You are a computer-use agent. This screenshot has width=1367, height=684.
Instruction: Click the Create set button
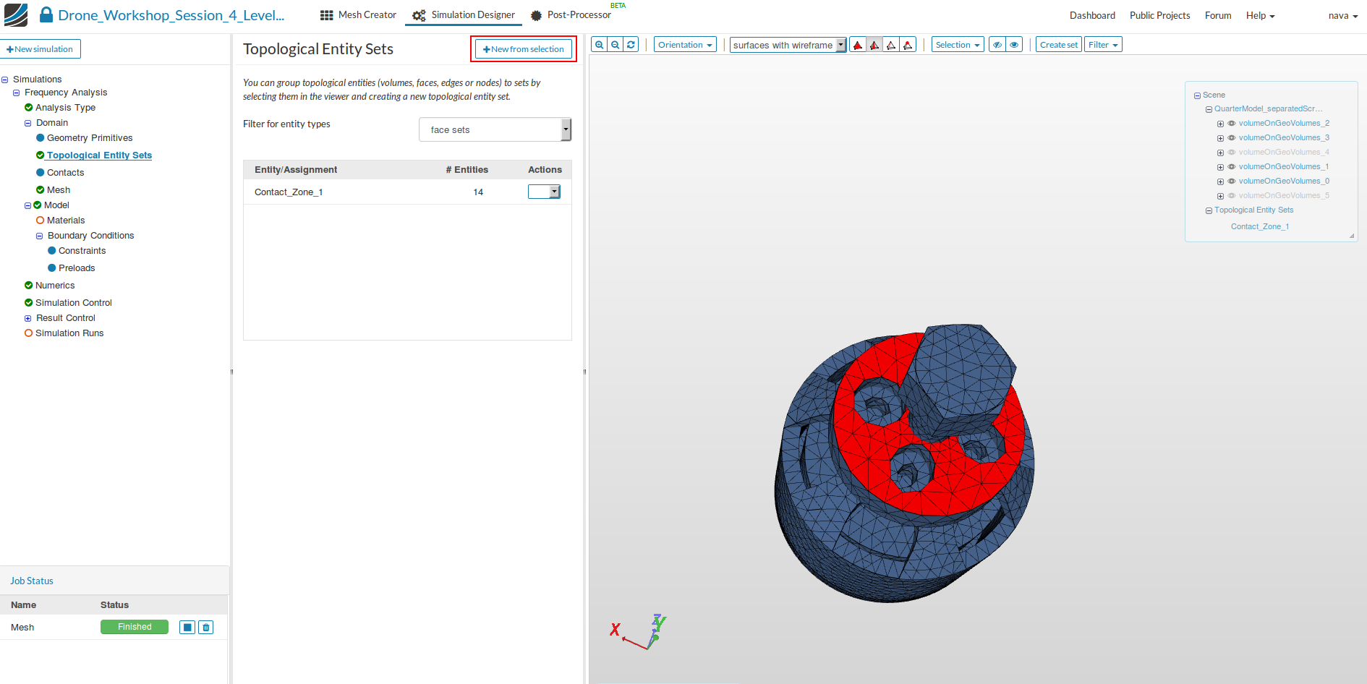(1058, 45)
